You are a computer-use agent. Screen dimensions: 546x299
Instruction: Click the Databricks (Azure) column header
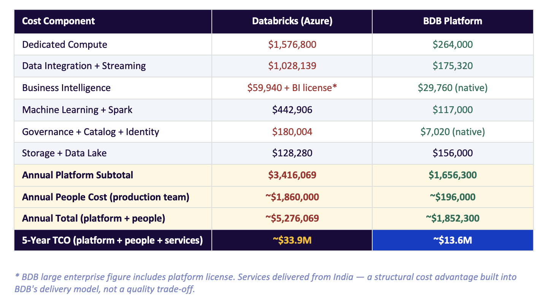pyautogui.click(x=291, y=21)
